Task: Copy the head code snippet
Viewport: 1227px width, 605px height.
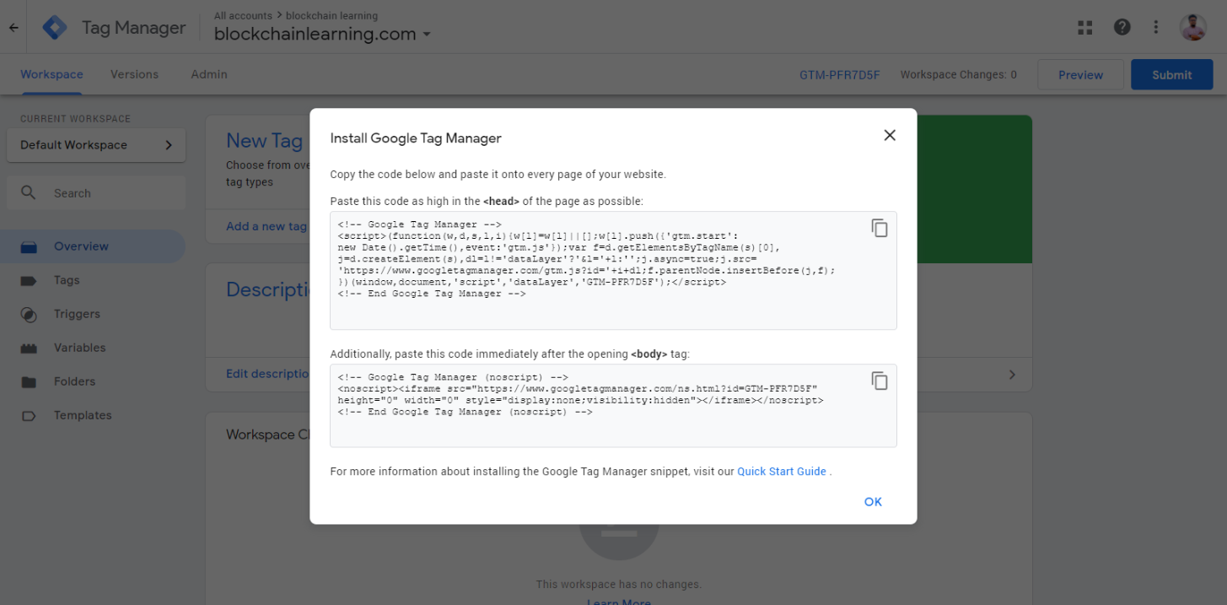Action: (880, 228)
